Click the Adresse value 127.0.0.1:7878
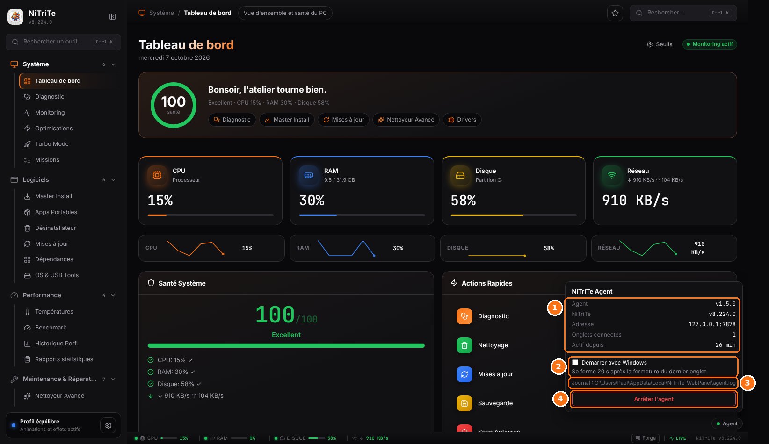The height and width of the screenshot is (444, 769). [712, 324]
